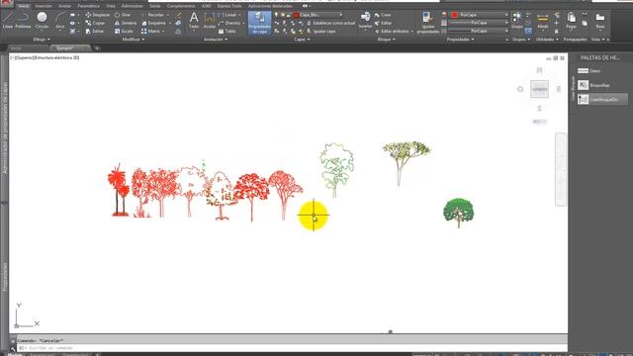
Task: Select the Arco tool
Action: [60, 20]
